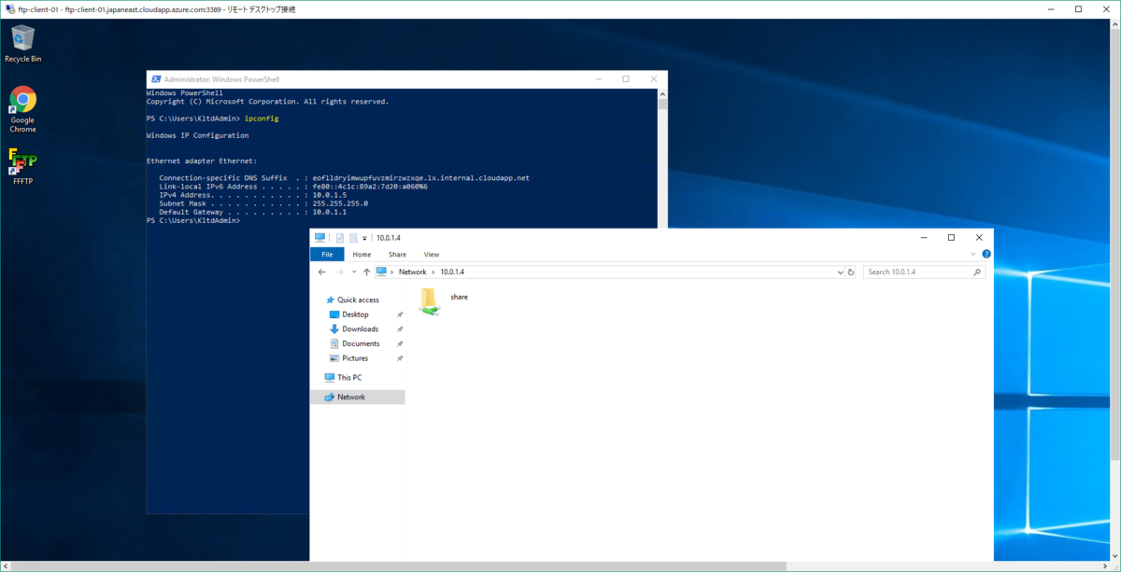Open the Recycle Bin desktop icon
1121x572 pixels.
click(22, 44)
